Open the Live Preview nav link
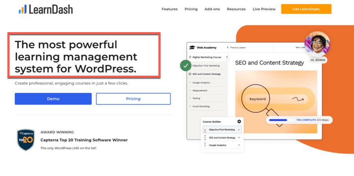354x176 pixels. coord(264,9)
